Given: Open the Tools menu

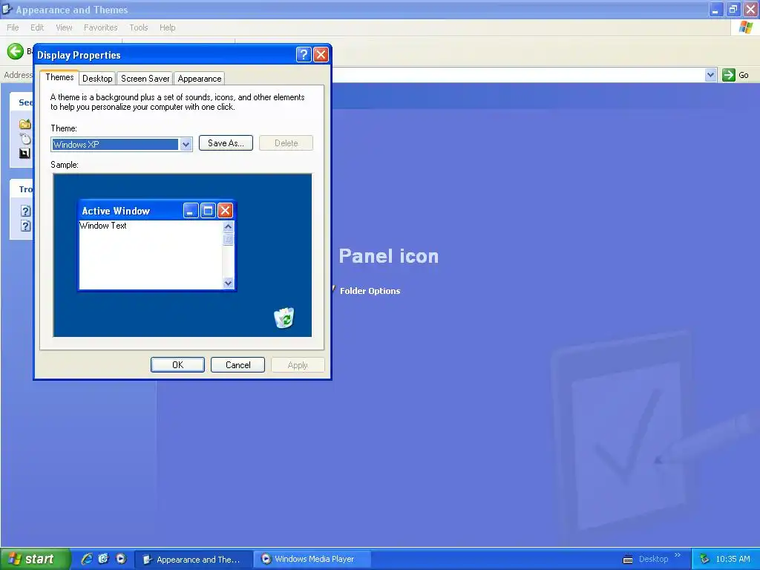Looking at the screenshot, I should pos(139,27).
